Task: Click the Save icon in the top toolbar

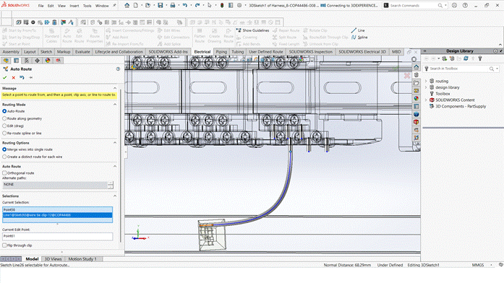Action: pyautogui.click(x=160, y=6)
